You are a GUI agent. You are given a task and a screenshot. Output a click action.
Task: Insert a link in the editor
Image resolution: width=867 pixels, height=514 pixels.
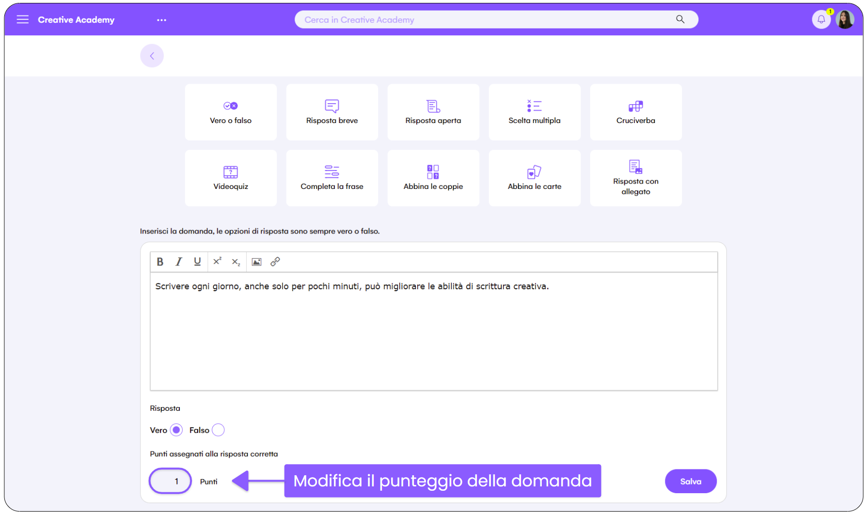point(275,262)
